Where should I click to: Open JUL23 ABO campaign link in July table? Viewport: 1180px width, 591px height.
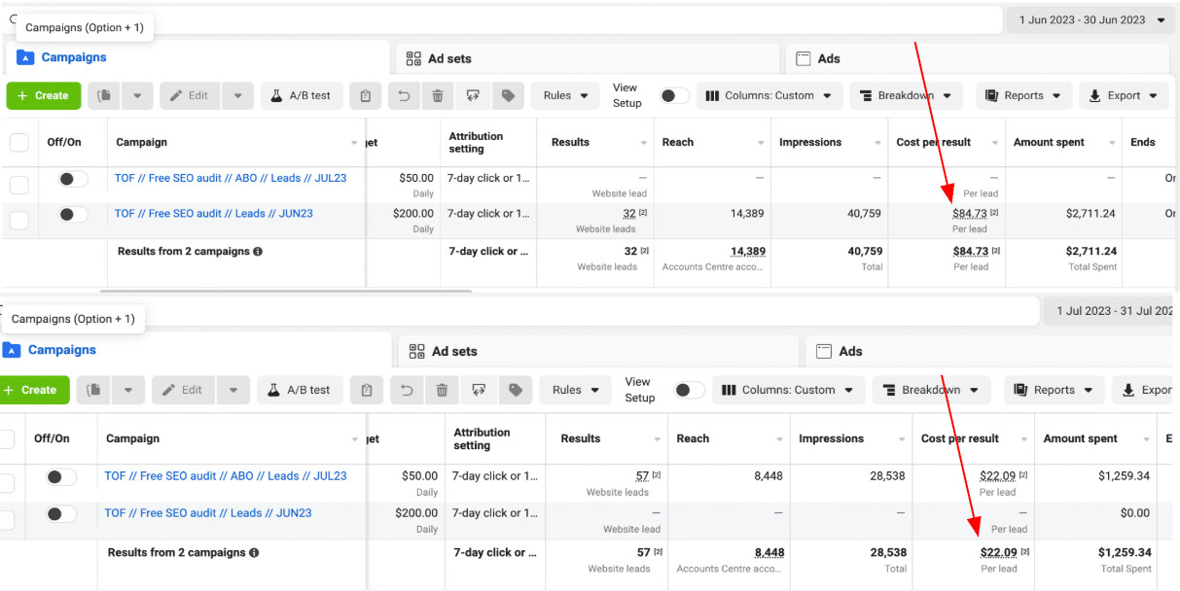226,476
